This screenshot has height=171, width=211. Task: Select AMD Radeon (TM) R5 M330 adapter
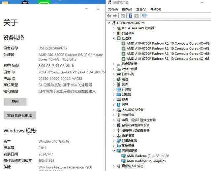148,156
